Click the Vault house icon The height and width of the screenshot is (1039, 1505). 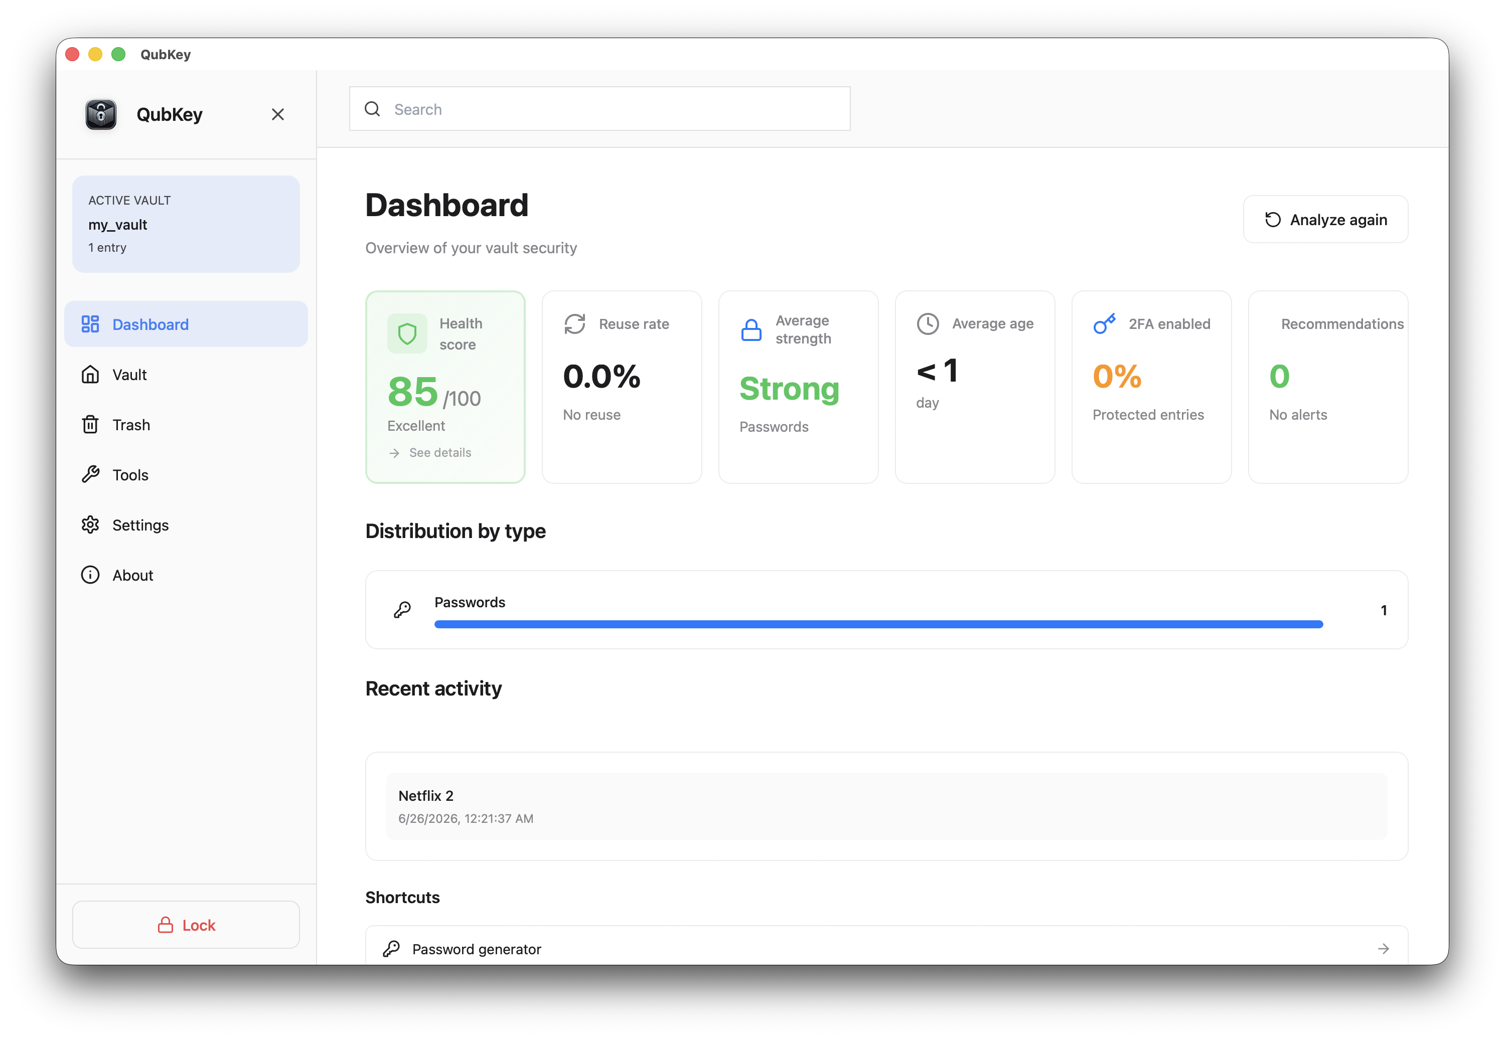tap(90, 374)
